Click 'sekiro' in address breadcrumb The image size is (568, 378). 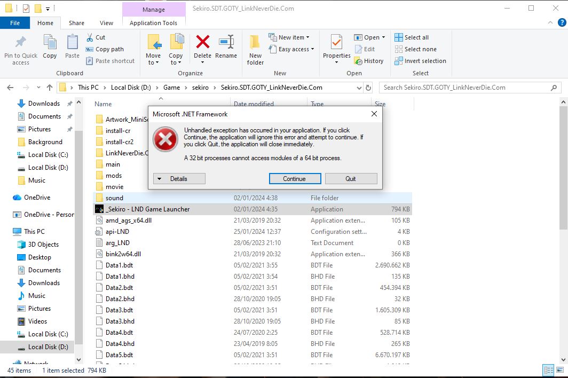click(200, 88)
